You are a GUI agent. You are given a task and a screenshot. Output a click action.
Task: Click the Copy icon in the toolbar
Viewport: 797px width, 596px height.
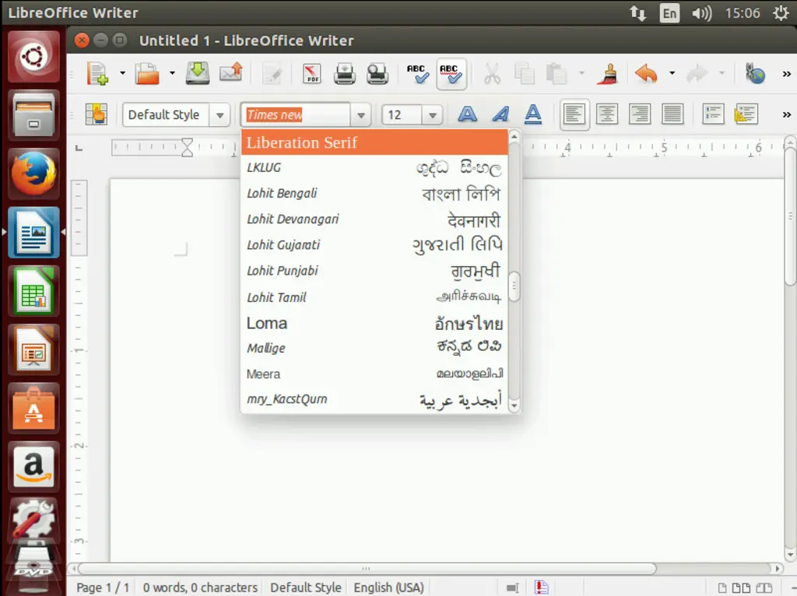(524, 74)
